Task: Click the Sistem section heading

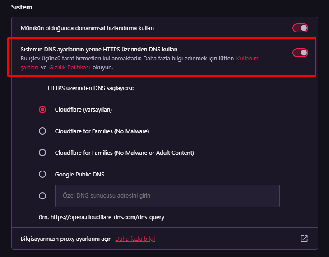Action: [22, 7]
